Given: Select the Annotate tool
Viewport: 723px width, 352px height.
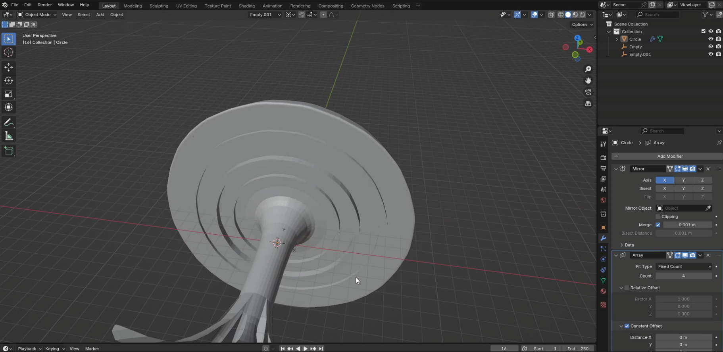Looking at the screenshot, I should point(9,122).
